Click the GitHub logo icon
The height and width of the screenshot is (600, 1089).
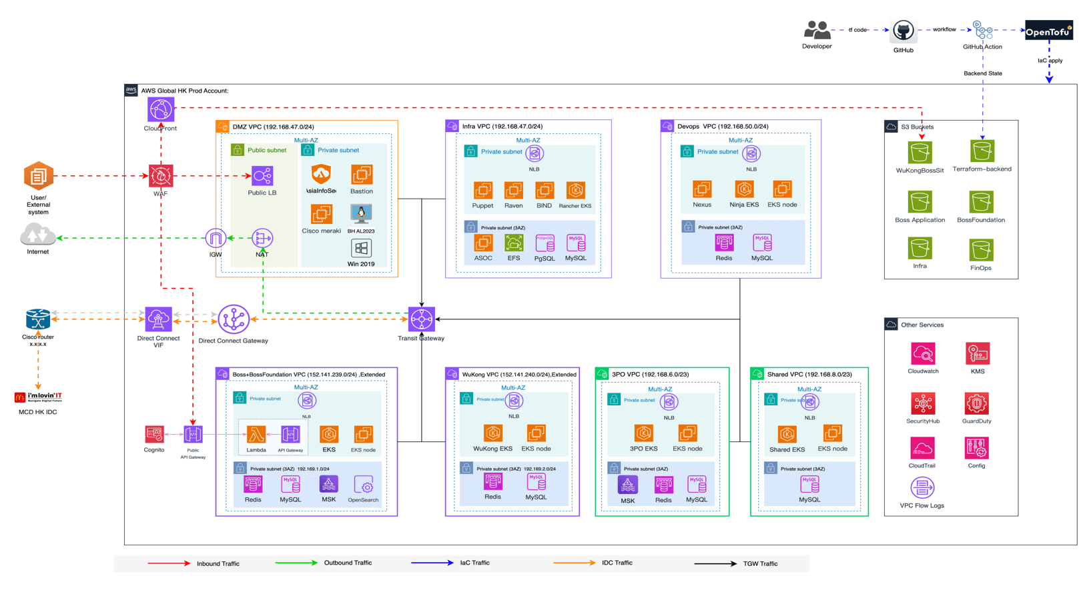pos(903,31)
